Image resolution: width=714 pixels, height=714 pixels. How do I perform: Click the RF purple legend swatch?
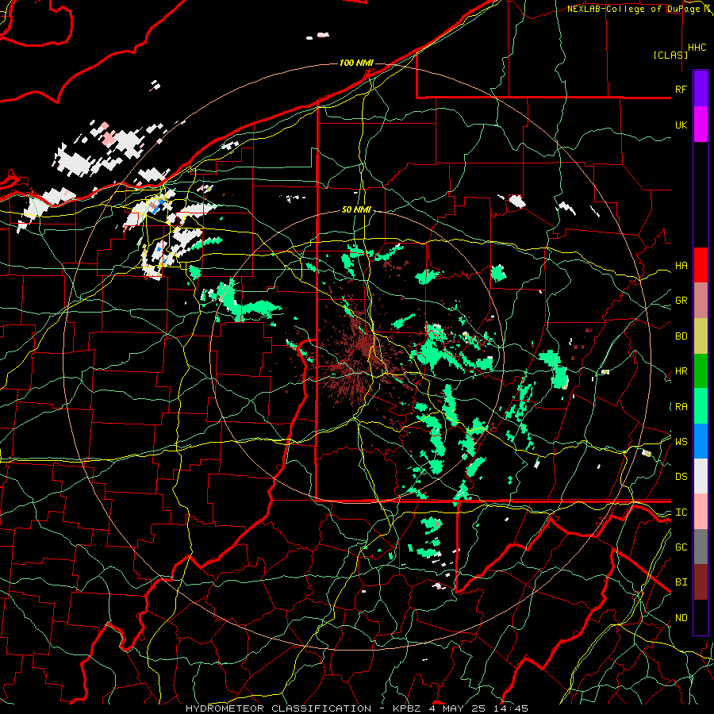701,89
